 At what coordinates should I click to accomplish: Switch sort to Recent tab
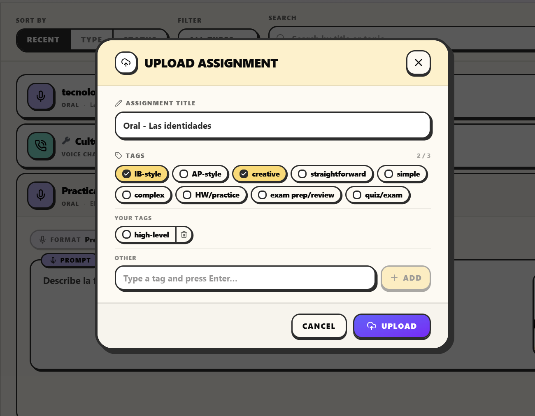pyautogui.click(x=43, y=40)
